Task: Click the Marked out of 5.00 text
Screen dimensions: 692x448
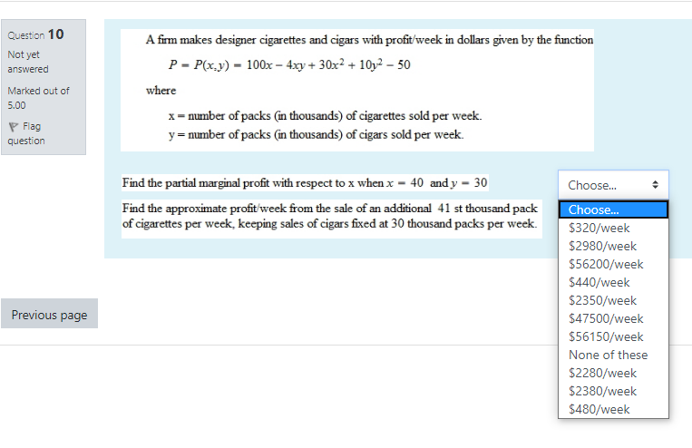Action: coord(38,98)
